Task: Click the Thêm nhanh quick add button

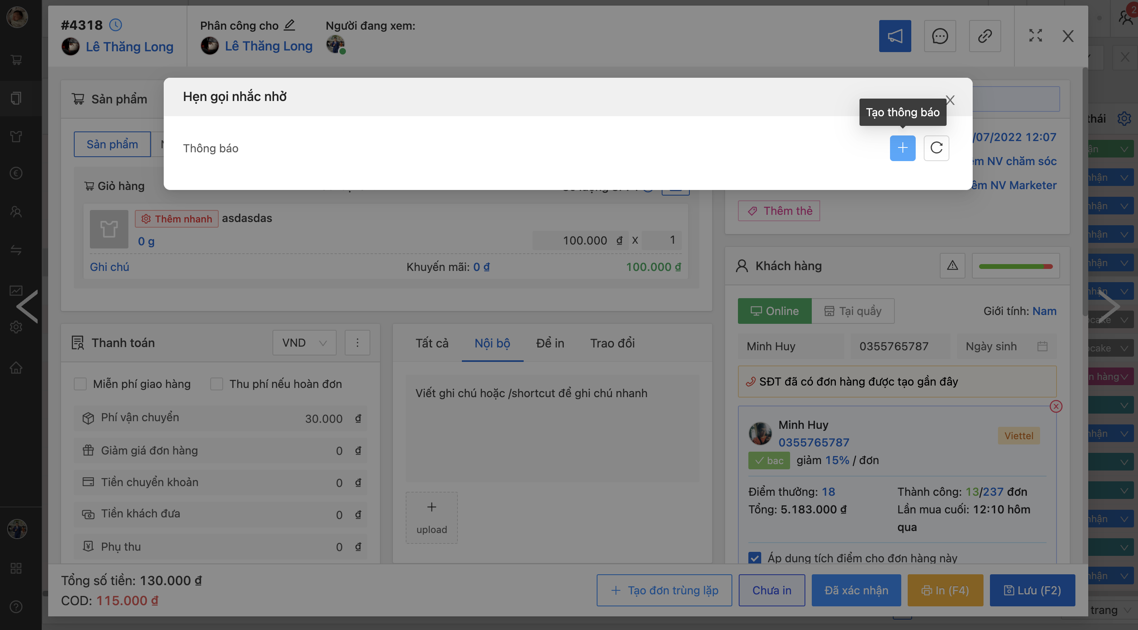Action: [x=176, y=219]
